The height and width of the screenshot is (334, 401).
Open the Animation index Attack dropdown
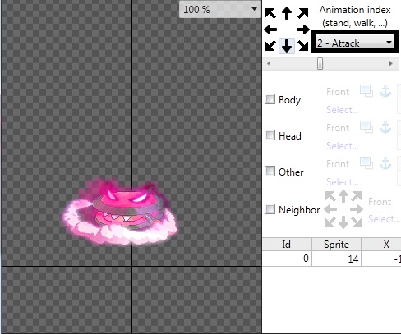[355, 43]
